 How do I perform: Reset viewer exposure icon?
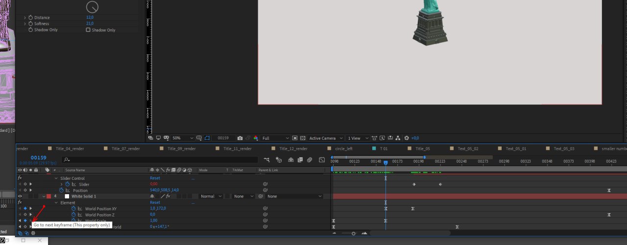[407, 138]
